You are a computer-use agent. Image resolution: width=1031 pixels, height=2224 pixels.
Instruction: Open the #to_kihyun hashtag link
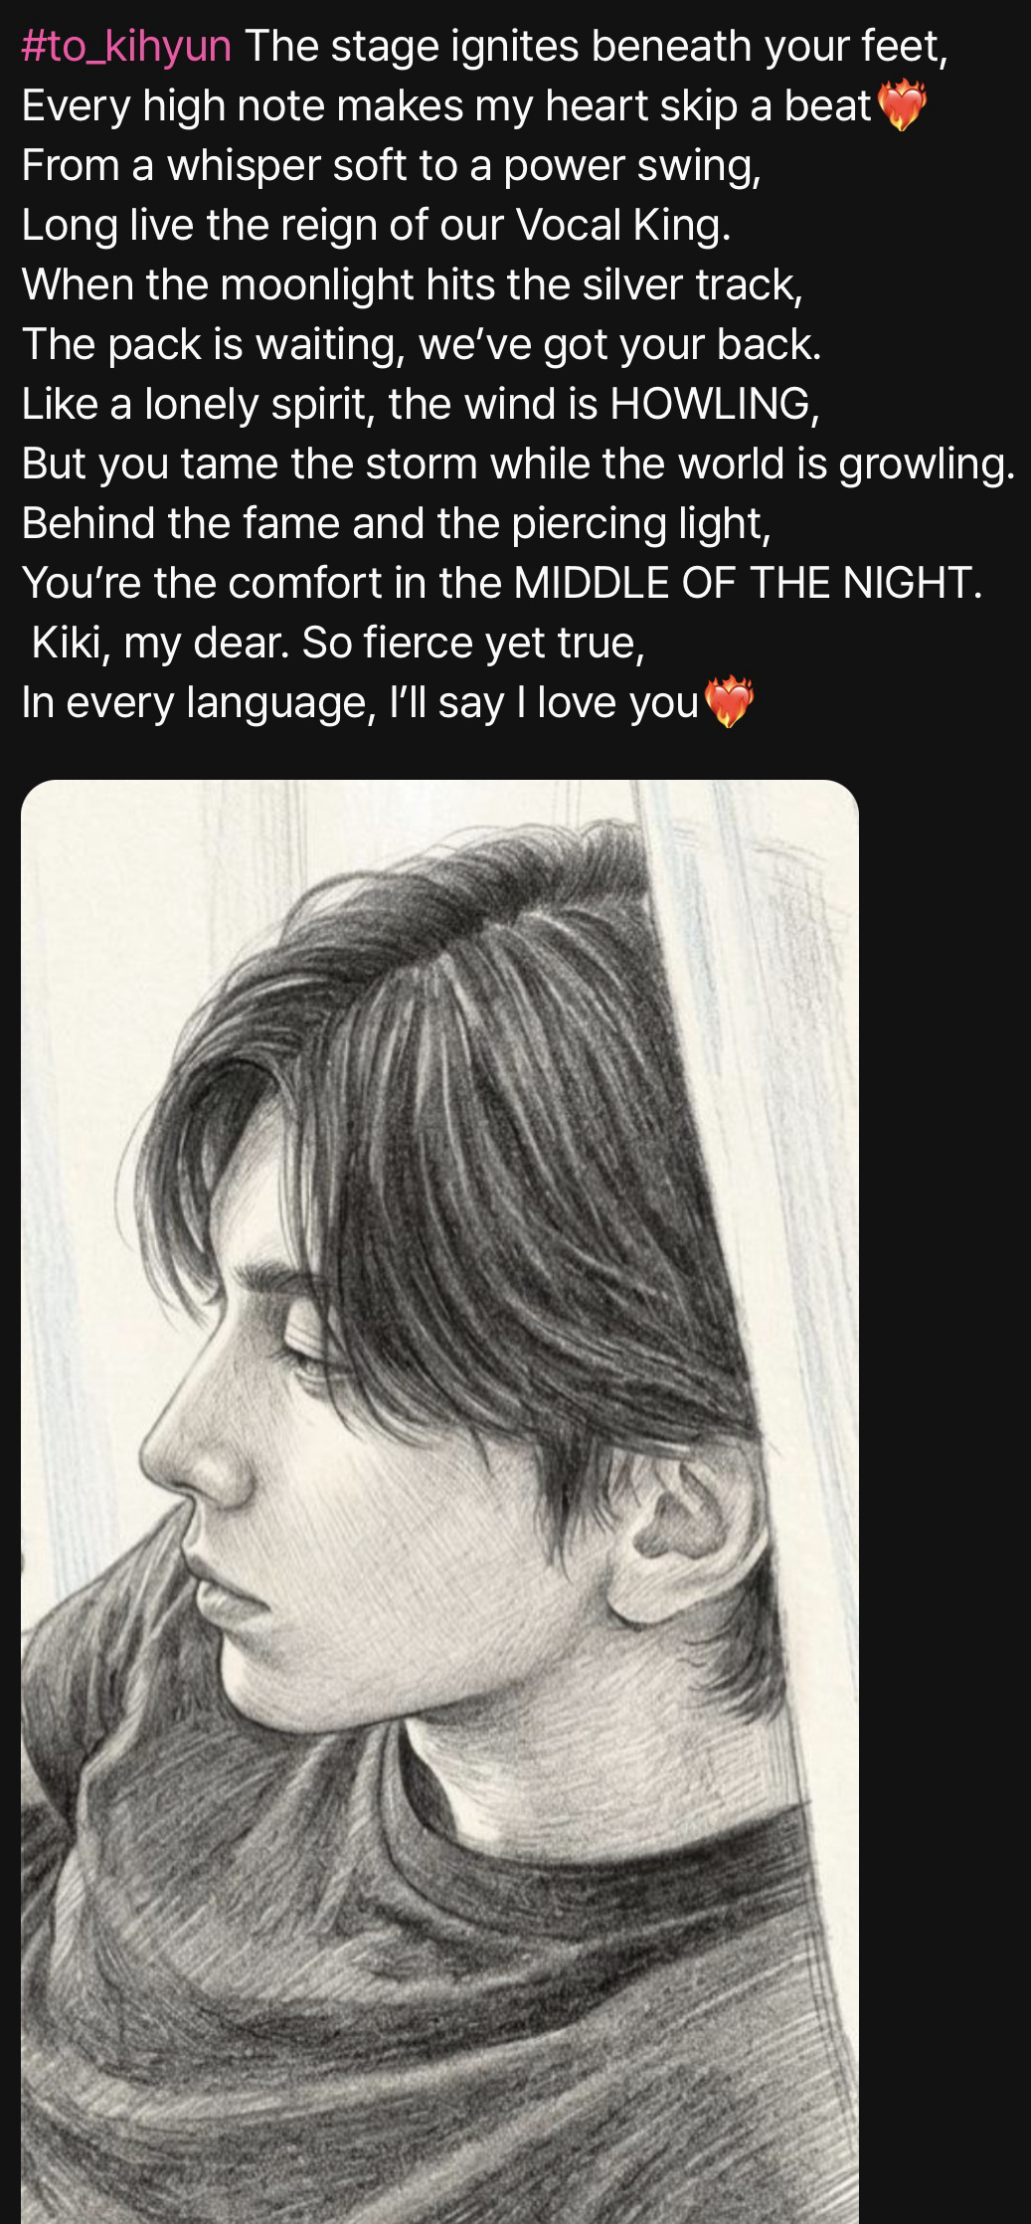126,46
